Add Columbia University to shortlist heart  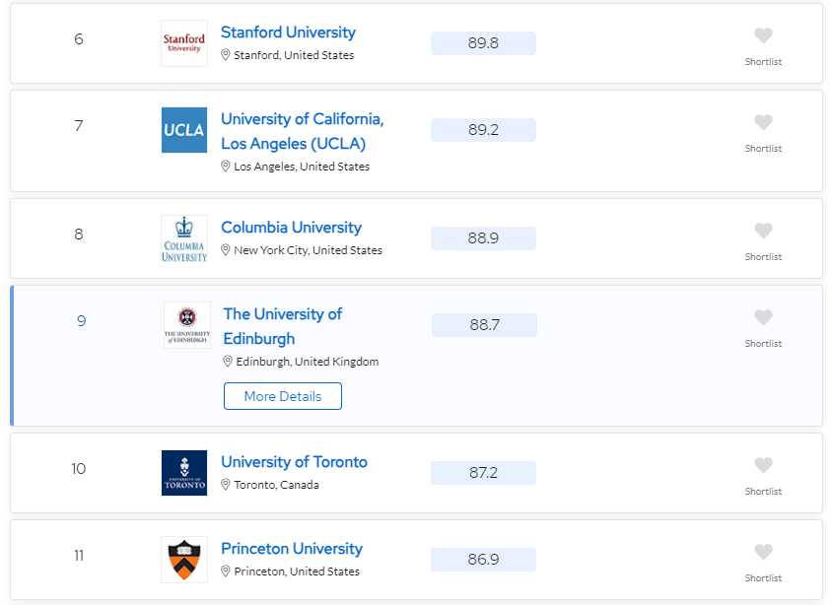tap(763, 231)
